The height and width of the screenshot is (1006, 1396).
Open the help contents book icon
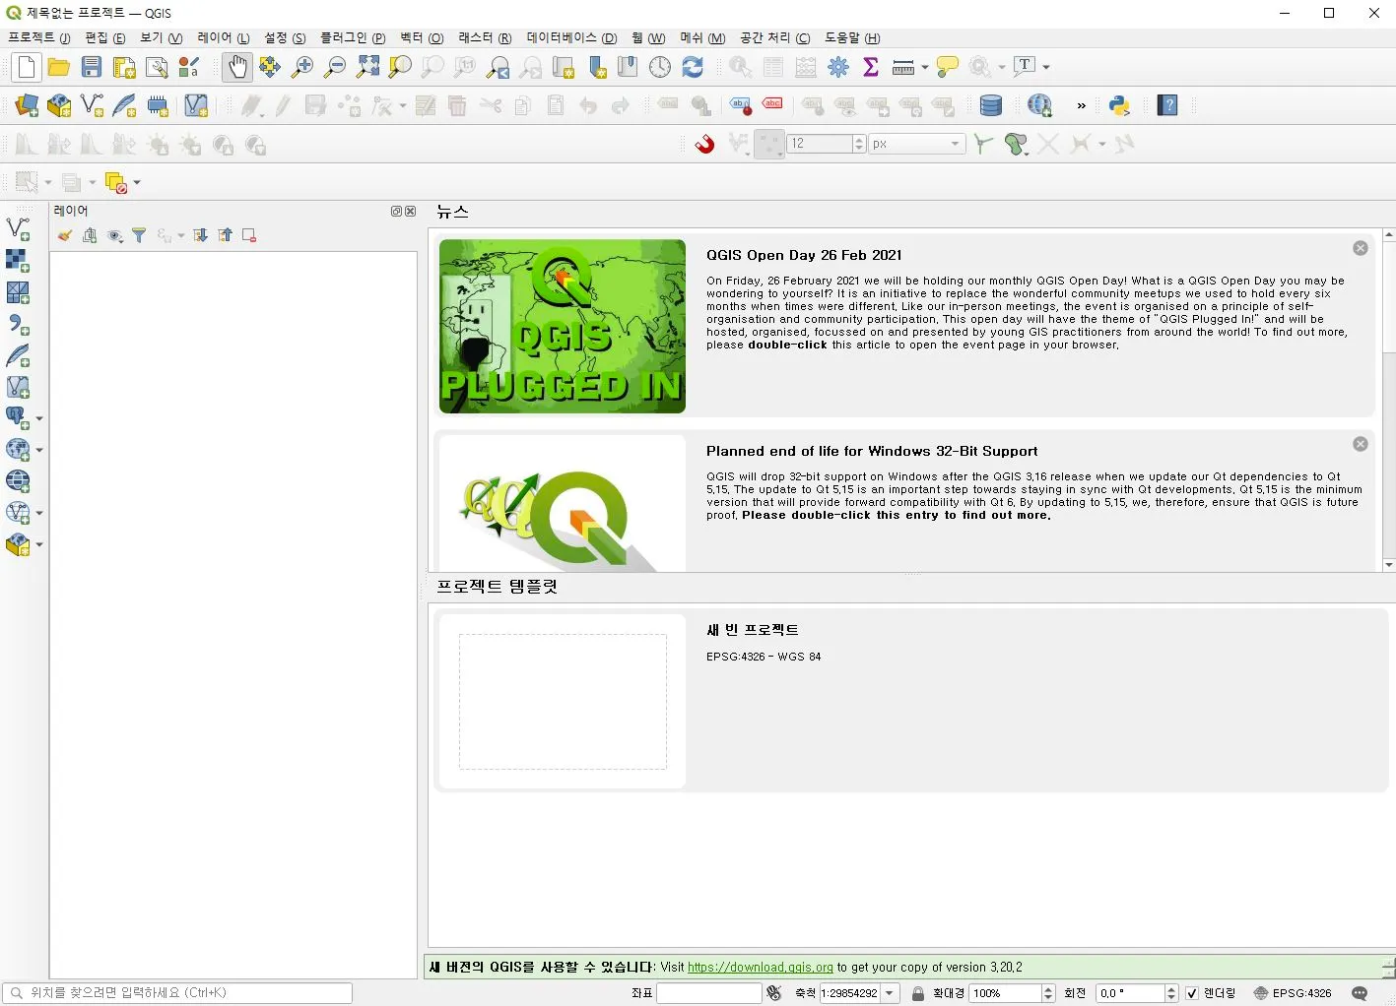(1167, 105)
